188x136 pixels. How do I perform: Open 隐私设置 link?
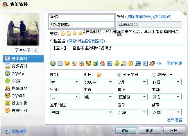point(174,120)
